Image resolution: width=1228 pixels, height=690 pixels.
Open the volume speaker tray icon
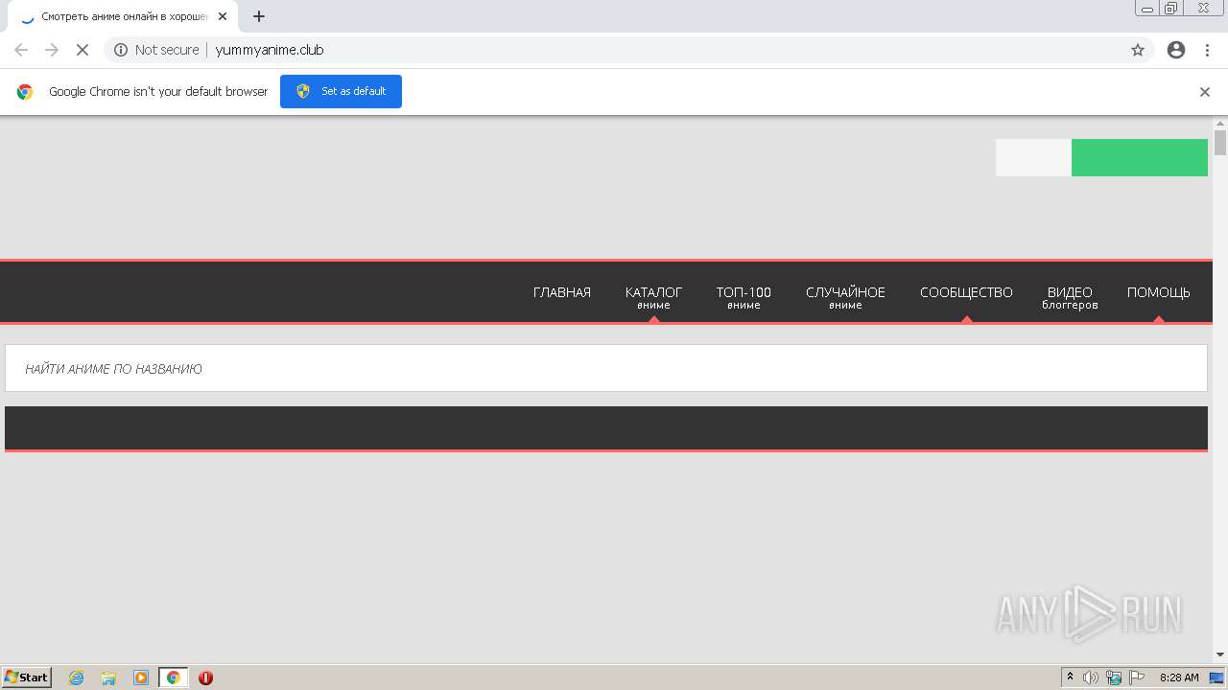coord(1091,678)
